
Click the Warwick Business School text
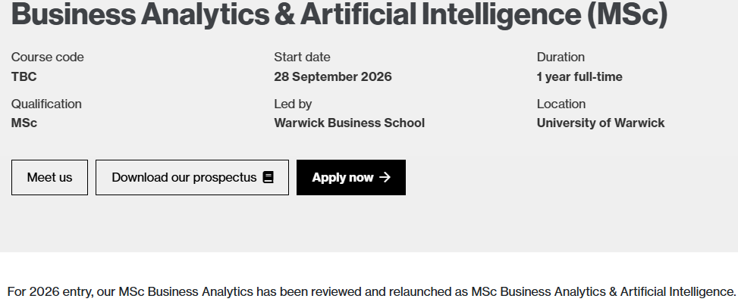click(x=349, y=123)
